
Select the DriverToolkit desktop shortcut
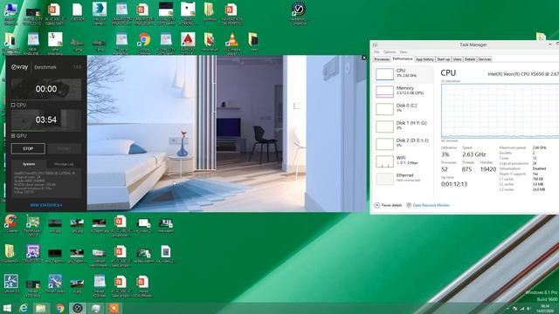coord(55,283)
